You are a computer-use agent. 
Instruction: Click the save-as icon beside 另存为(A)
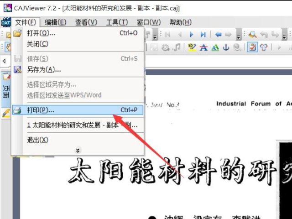pyautogui.click(x=17, y=70)
